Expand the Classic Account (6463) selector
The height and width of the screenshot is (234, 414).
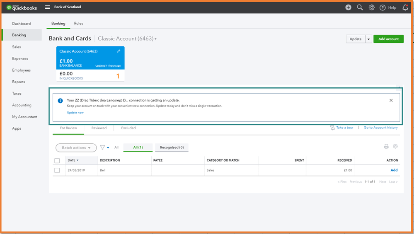127,39
